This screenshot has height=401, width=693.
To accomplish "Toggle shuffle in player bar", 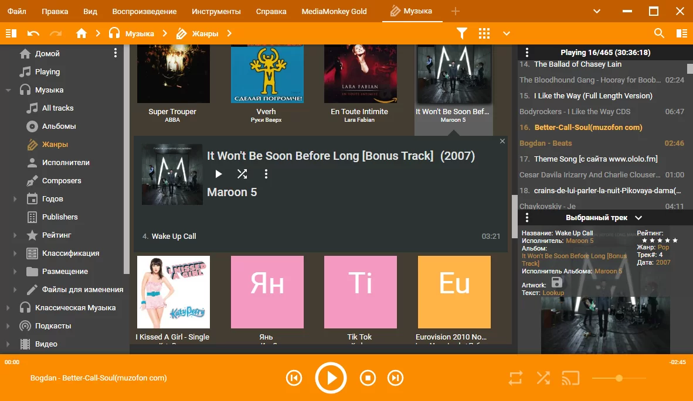I will tap(543, 378).
